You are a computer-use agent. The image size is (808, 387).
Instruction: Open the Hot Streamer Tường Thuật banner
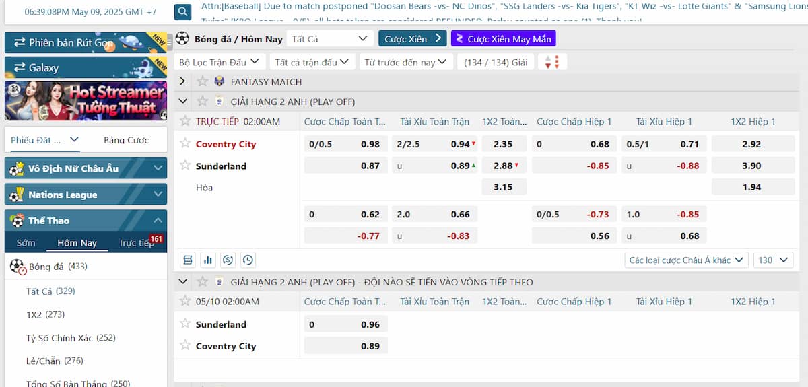pos(86,101)
